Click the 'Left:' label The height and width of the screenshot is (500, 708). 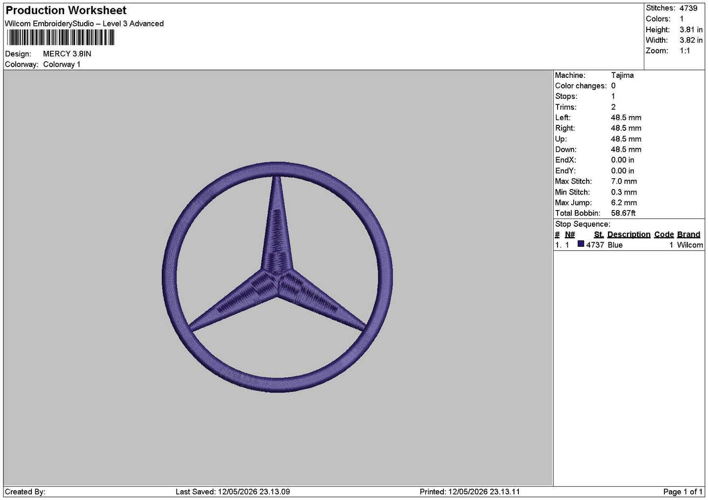pyautogui.click(x=562, y=118)
